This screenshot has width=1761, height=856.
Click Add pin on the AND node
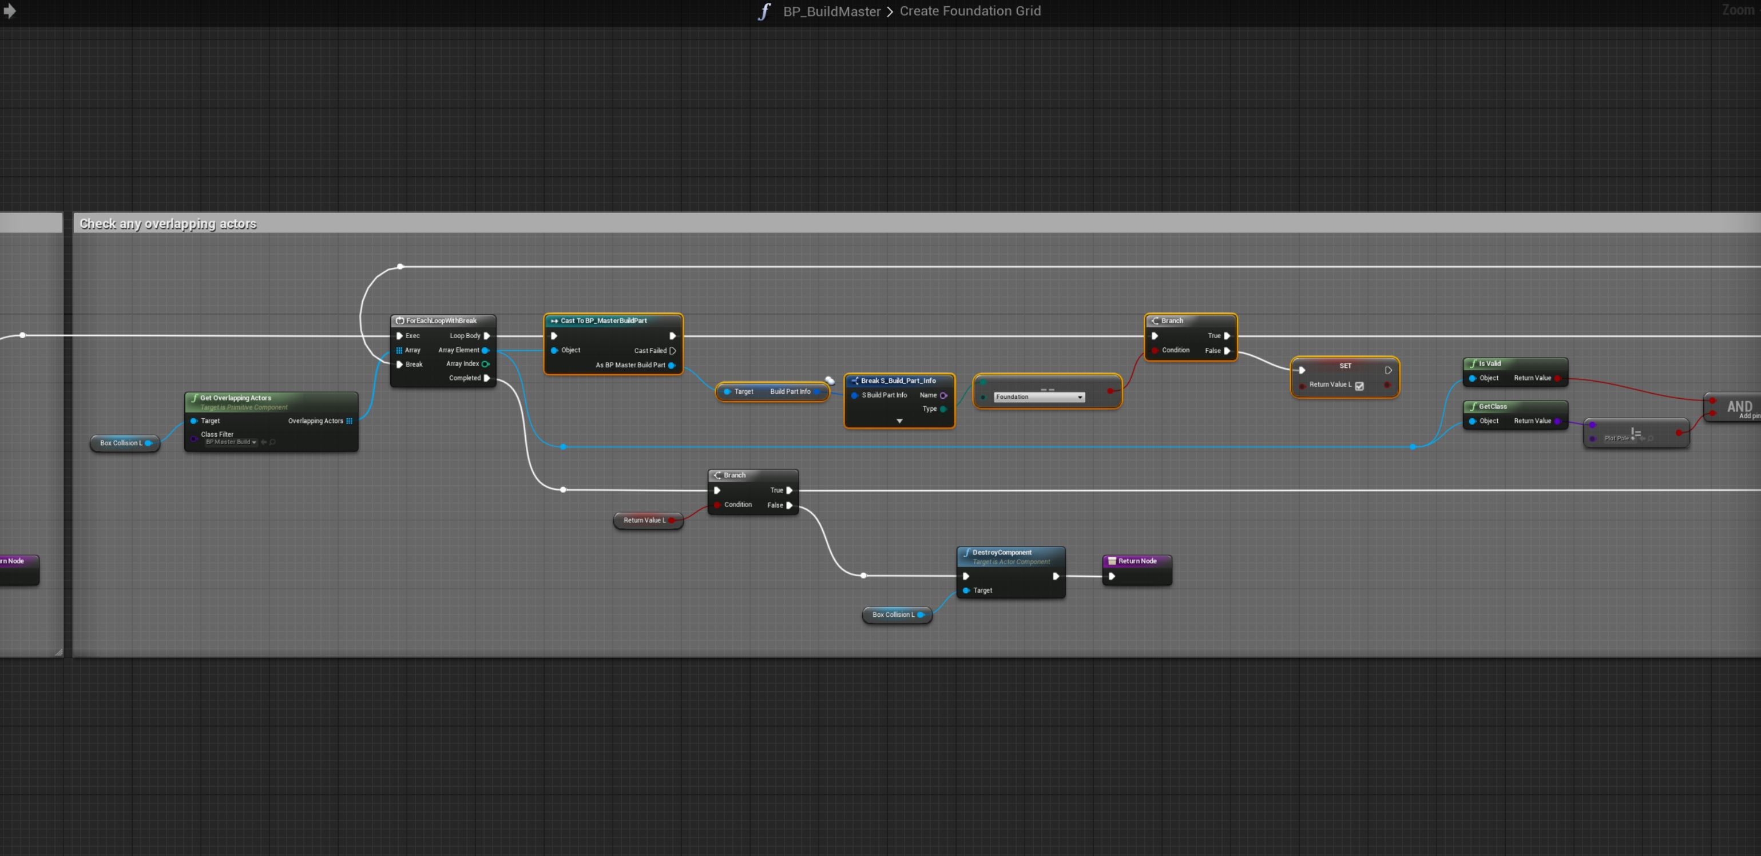pos(1748,417)
